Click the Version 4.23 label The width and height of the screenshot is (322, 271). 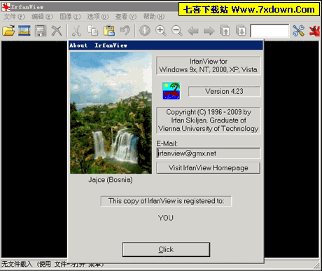[x=224, y=91]
